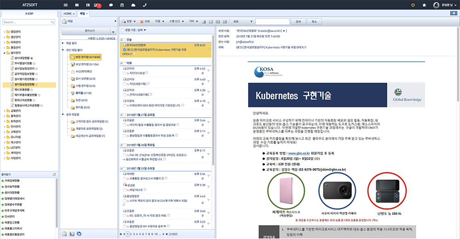Select the X-ERP panel tab

[29, 13]
